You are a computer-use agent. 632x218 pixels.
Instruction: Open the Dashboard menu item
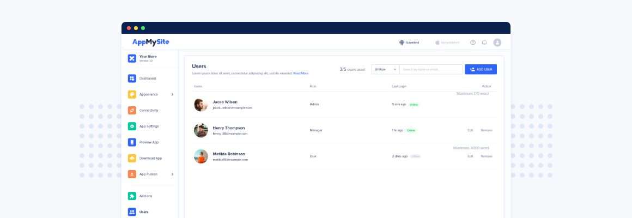(x=148, y=78)
